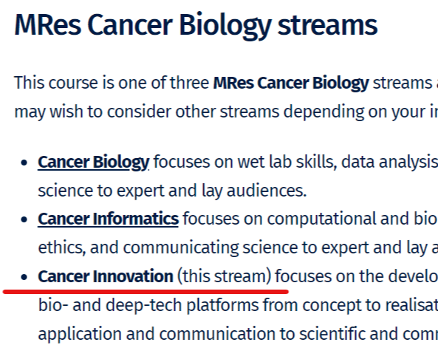Click the bullet point beside Cancer Biology
This screenshot has height=362, width=438.
24,163
